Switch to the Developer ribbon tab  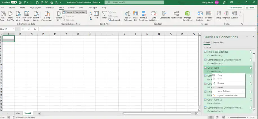(x=93, y=8)
